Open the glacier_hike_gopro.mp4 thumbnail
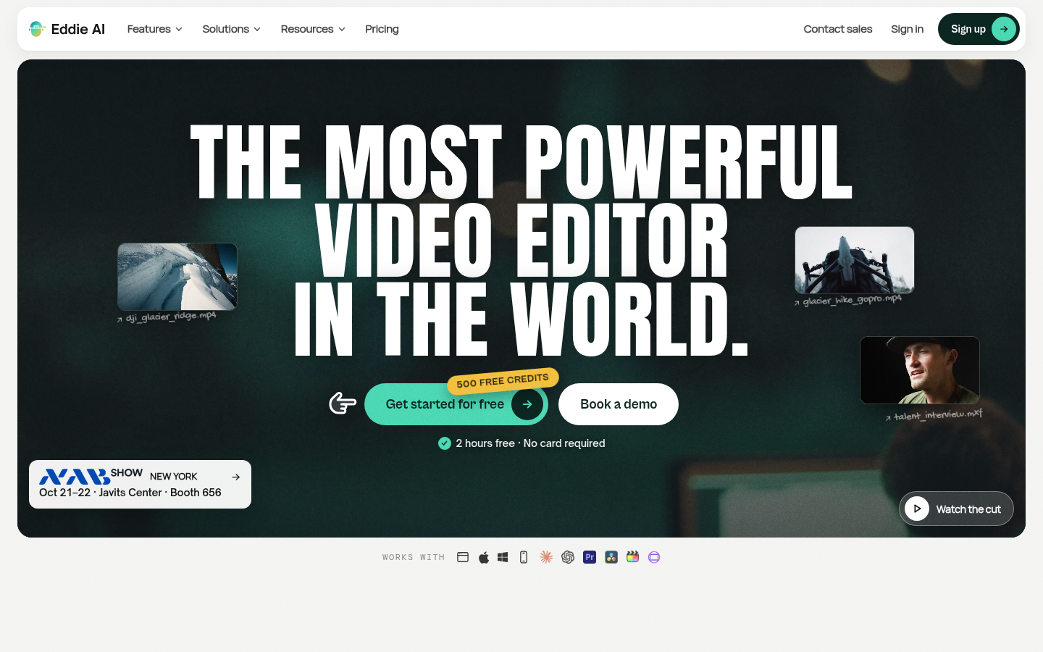 (855, 260)
